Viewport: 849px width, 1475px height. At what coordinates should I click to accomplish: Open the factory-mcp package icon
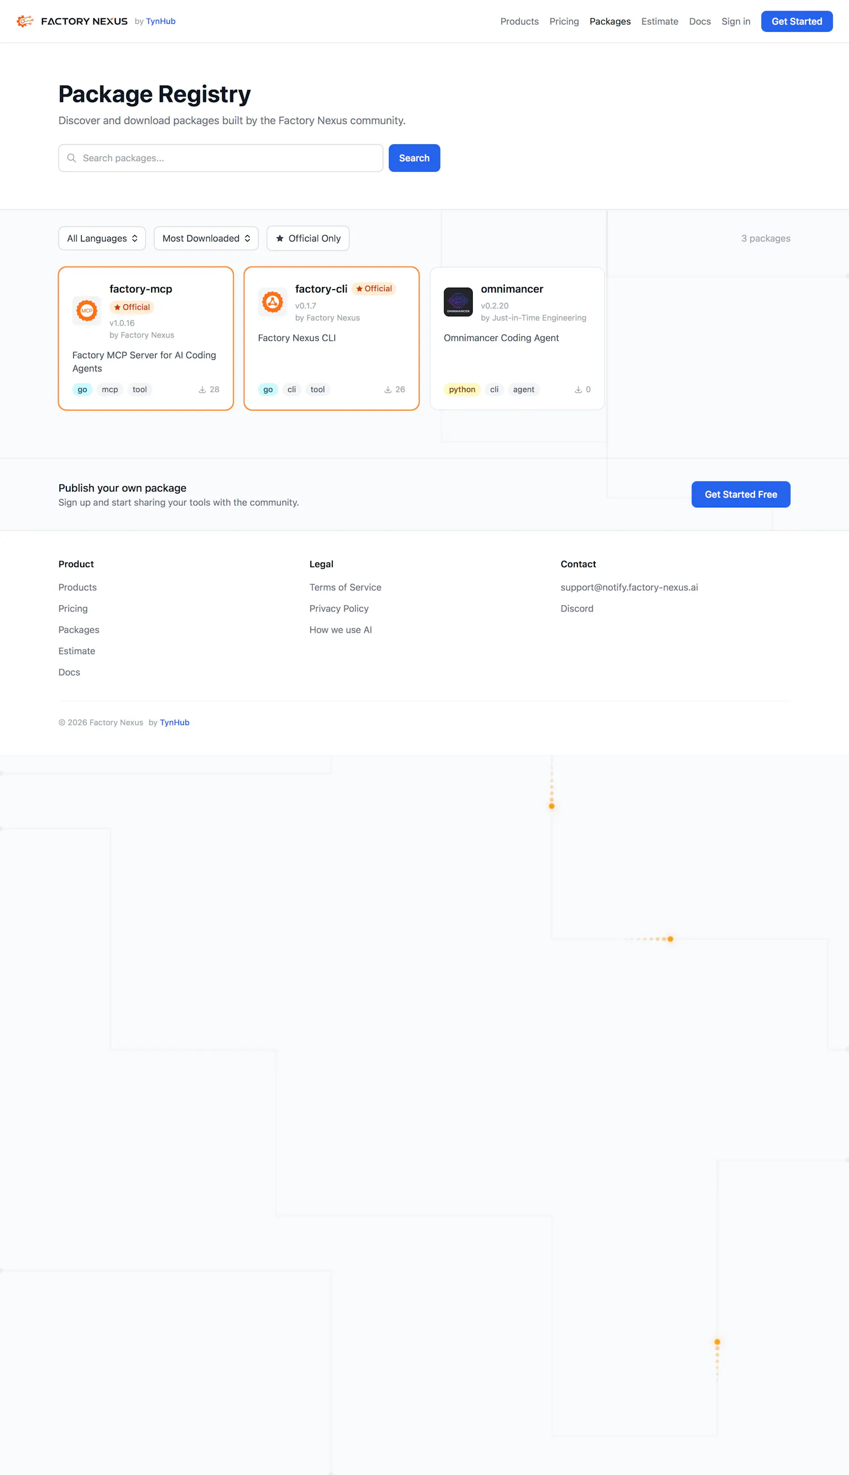click(x=87, y=310)
